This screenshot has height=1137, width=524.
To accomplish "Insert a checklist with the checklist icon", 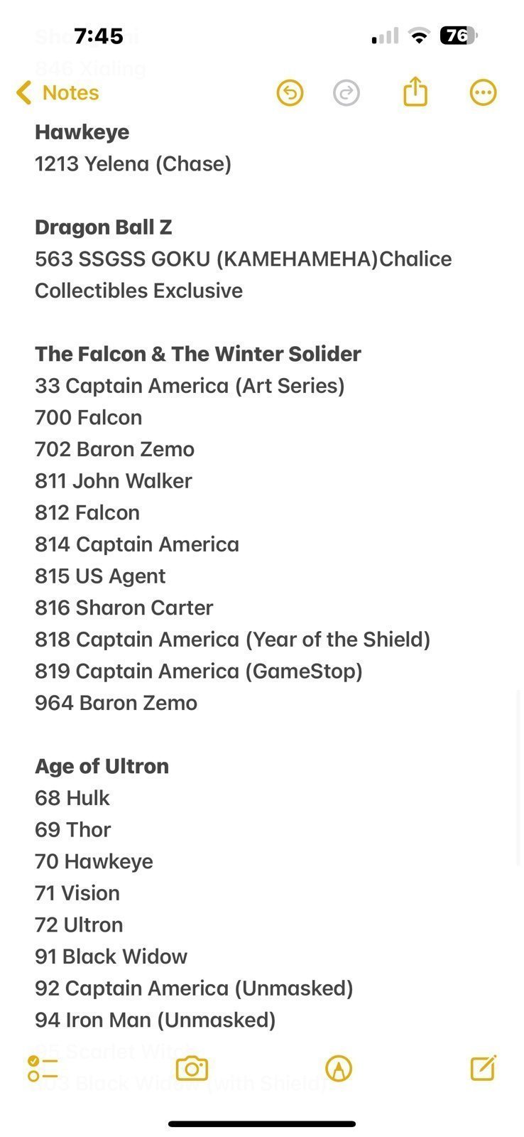I will point(43,1068).
